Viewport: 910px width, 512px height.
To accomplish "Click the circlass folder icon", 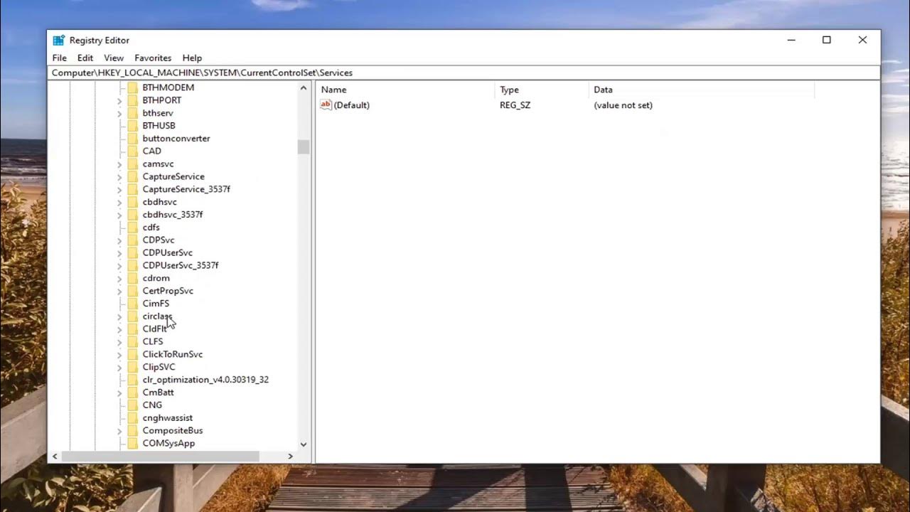I will (x=132, y=316).
